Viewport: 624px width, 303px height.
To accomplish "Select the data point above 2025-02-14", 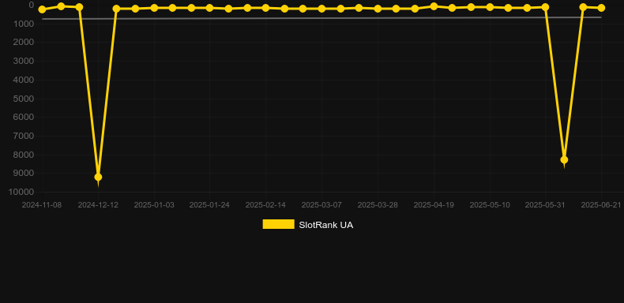I will (x=265, y=8).
